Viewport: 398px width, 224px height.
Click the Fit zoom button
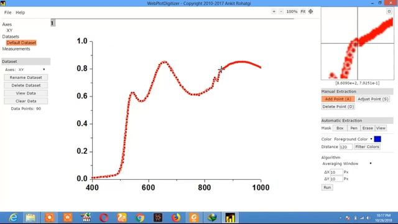(303, 11)
